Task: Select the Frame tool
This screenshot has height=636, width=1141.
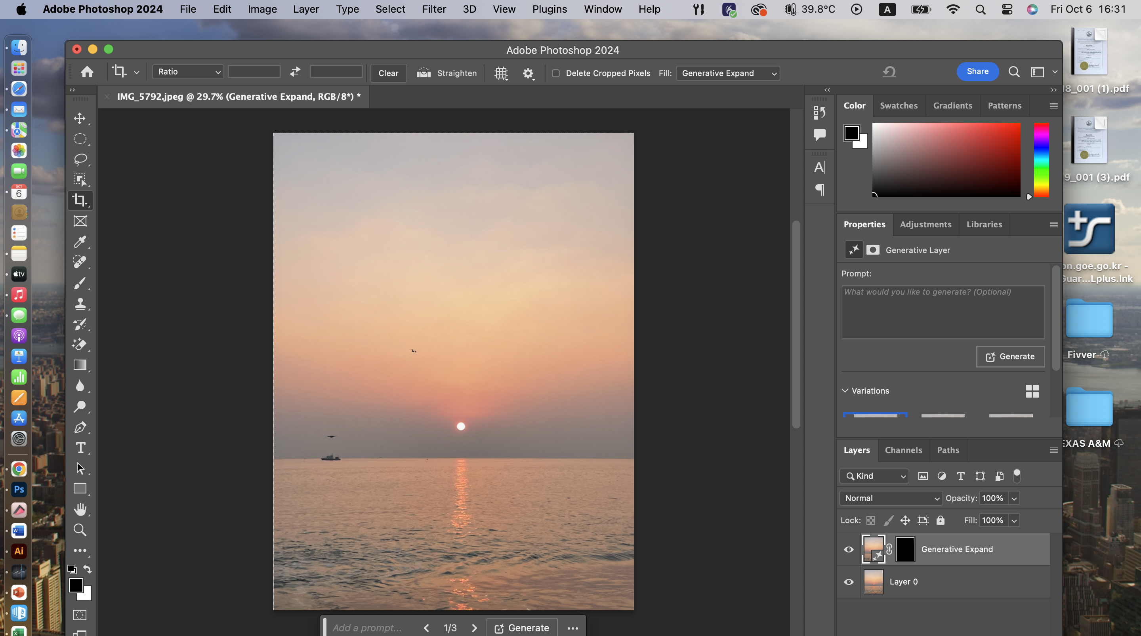Action: coord(80,221)
